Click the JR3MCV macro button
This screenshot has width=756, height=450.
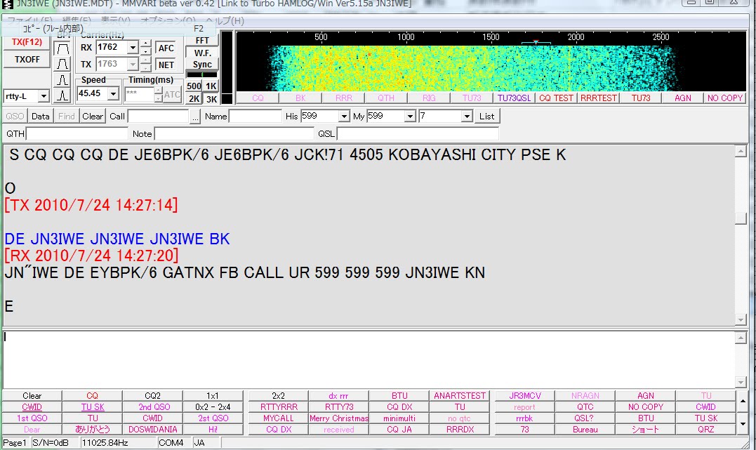(x=525, y=396)
